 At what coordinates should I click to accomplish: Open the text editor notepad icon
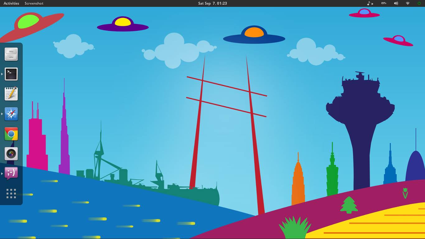(x=11, y=94)
